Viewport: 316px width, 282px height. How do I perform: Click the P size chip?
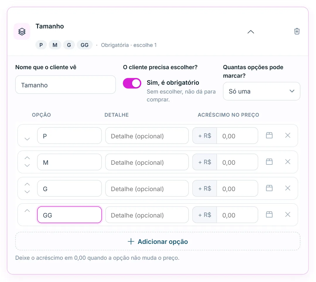click(x=41, y=45)
